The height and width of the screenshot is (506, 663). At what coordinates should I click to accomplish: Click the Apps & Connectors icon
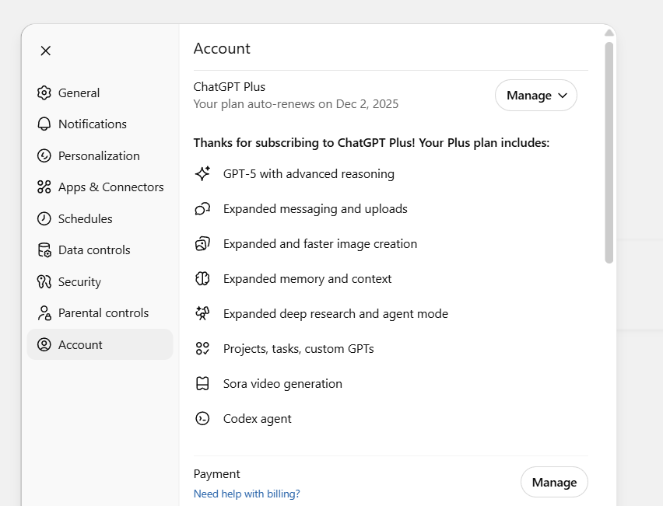coord(44,187)
